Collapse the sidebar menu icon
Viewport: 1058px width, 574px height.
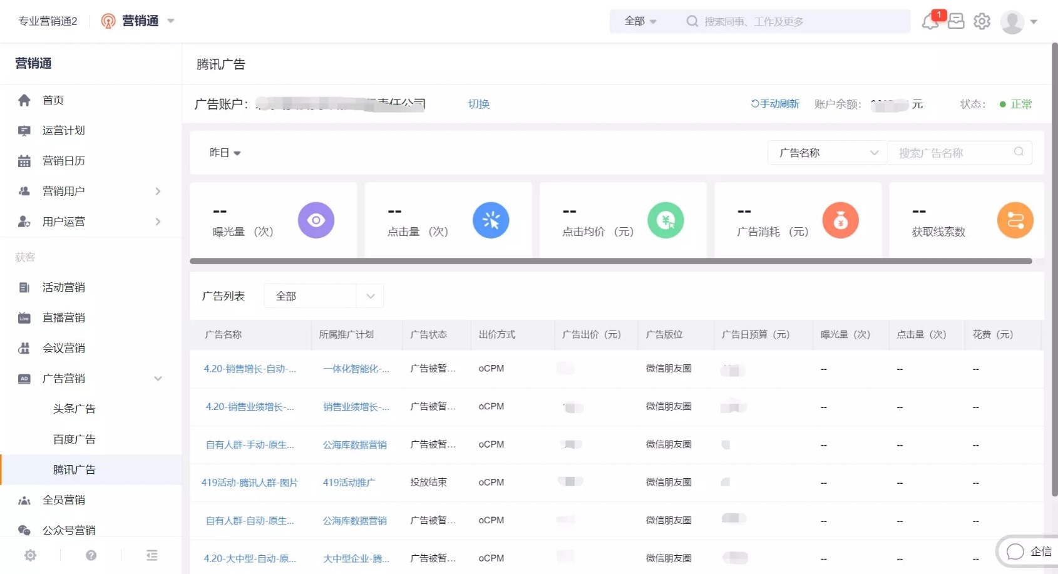coord(152,555)
